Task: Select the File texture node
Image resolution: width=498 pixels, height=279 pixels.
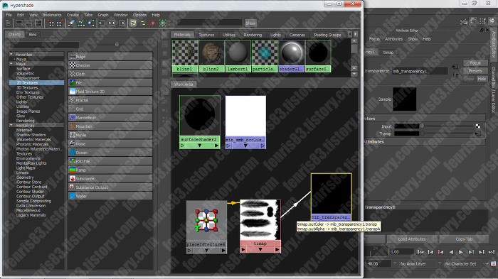Action: pyautogui.click(x=110, y=83)
